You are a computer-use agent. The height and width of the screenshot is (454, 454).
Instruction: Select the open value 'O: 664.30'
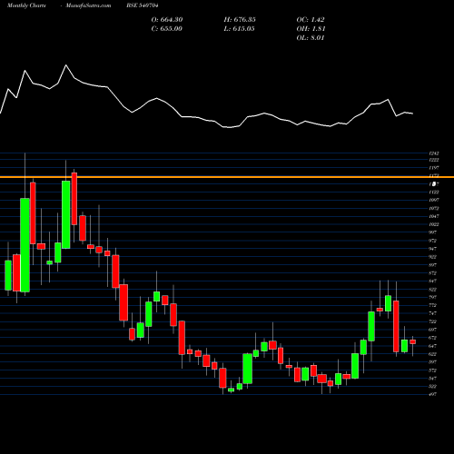point(167,19)
